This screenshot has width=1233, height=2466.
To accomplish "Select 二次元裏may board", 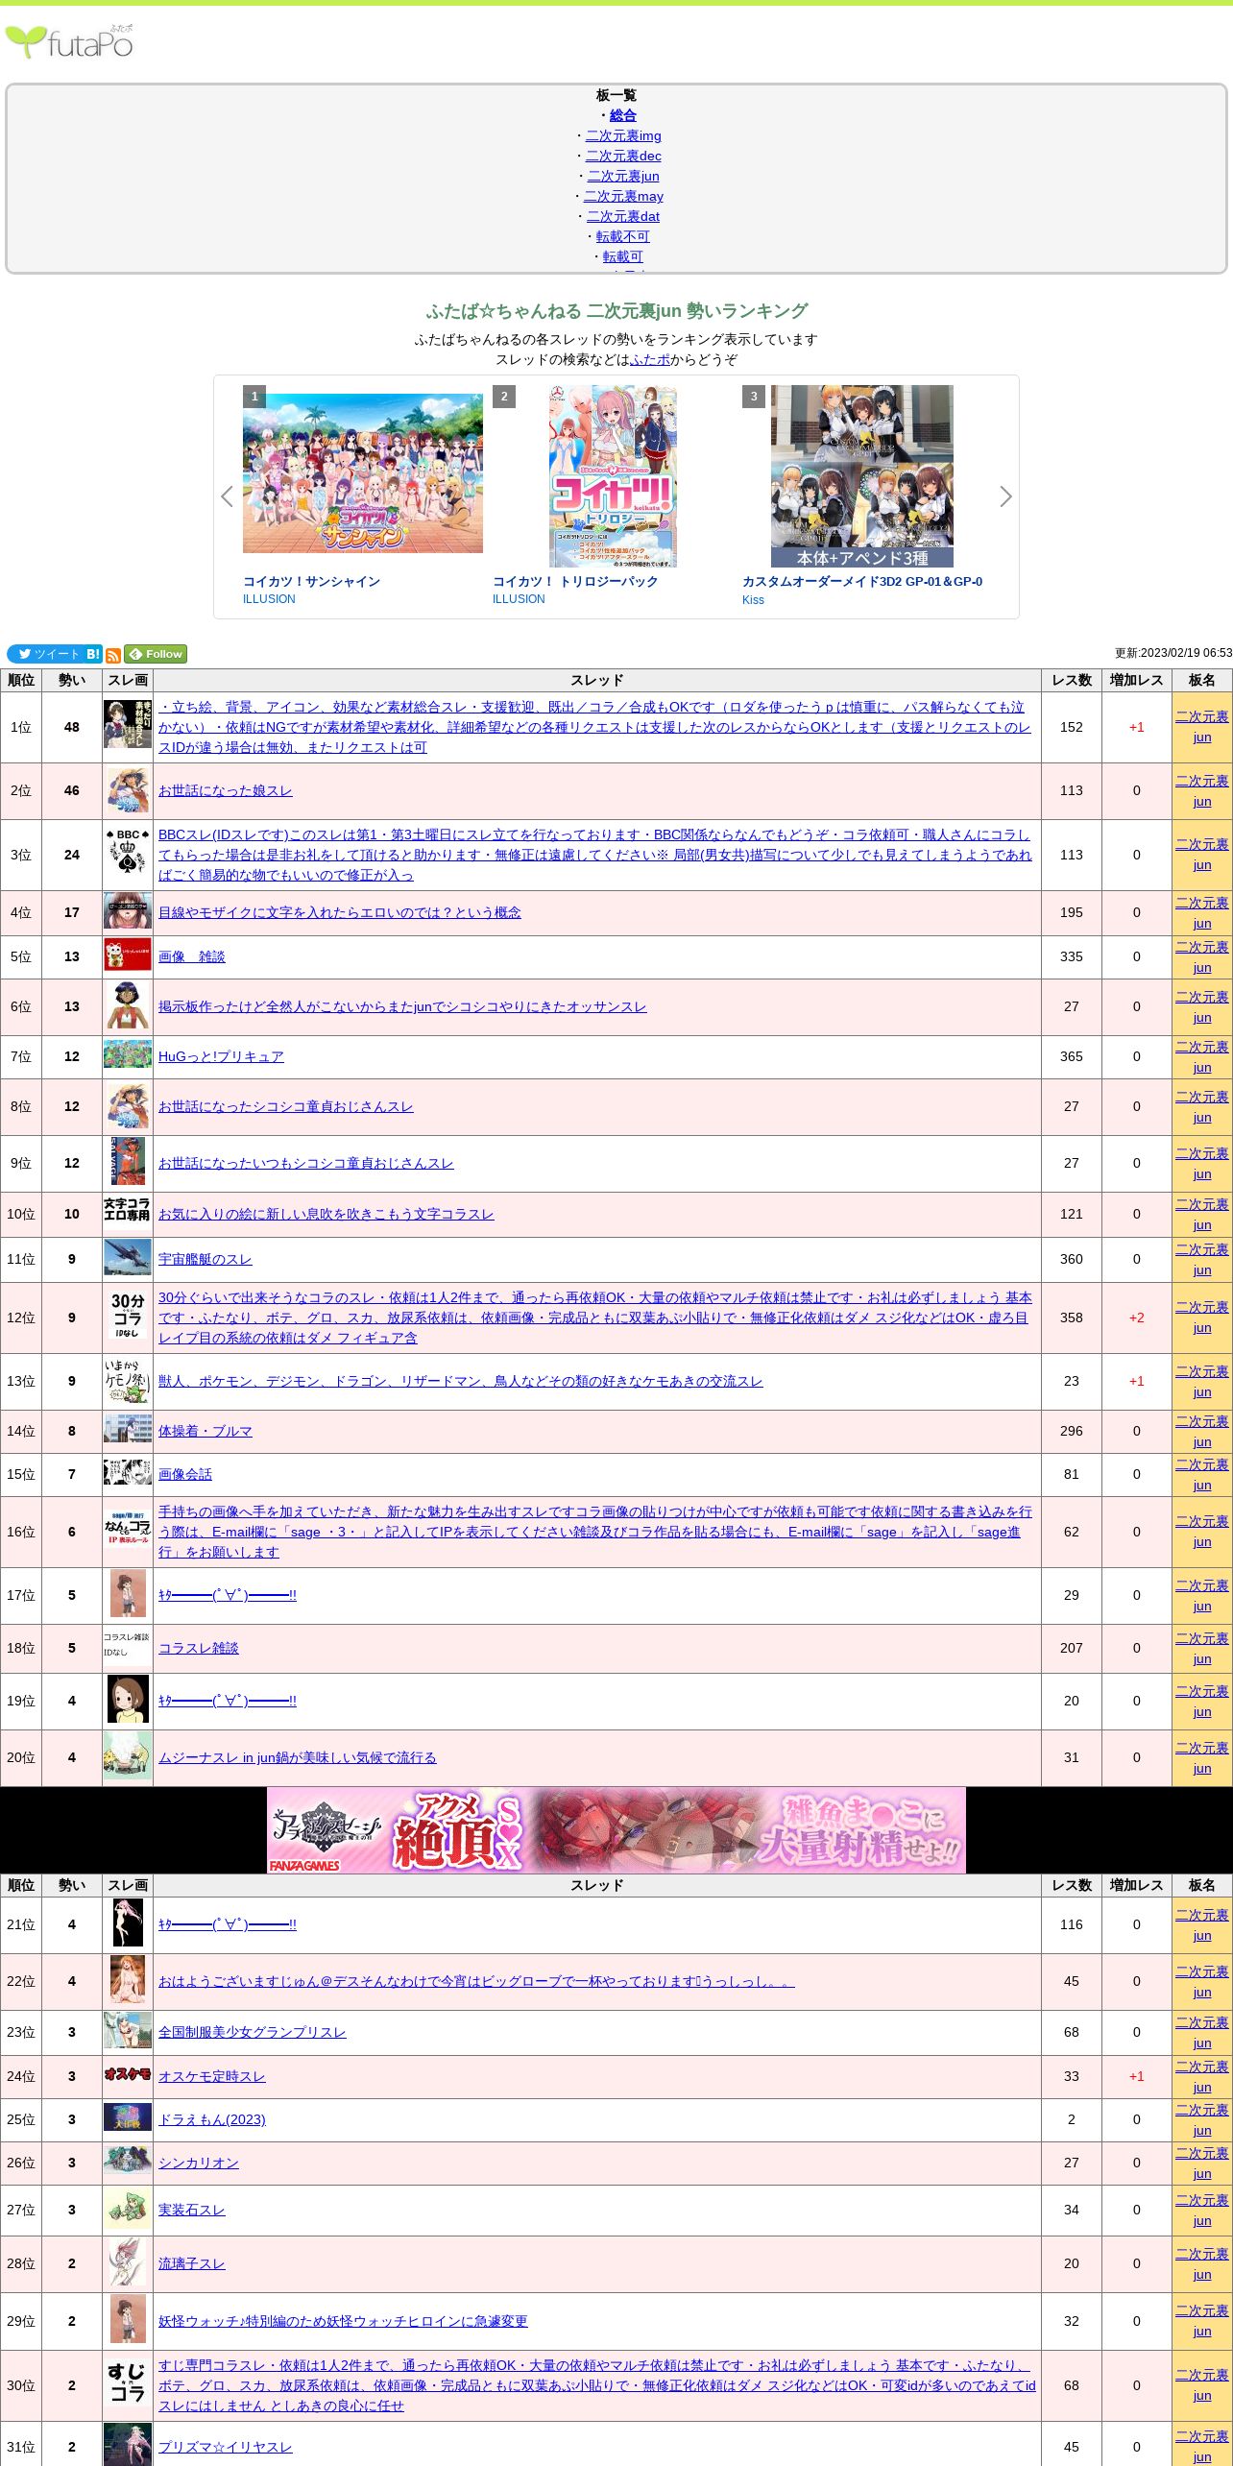I will coord(623,196).
